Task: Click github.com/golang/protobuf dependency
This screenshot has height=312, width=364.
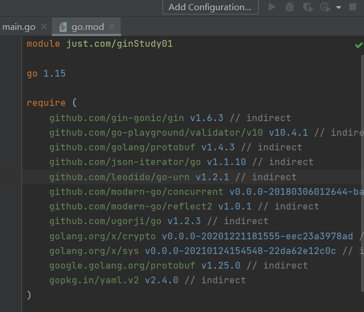Action: click(122, 148)
